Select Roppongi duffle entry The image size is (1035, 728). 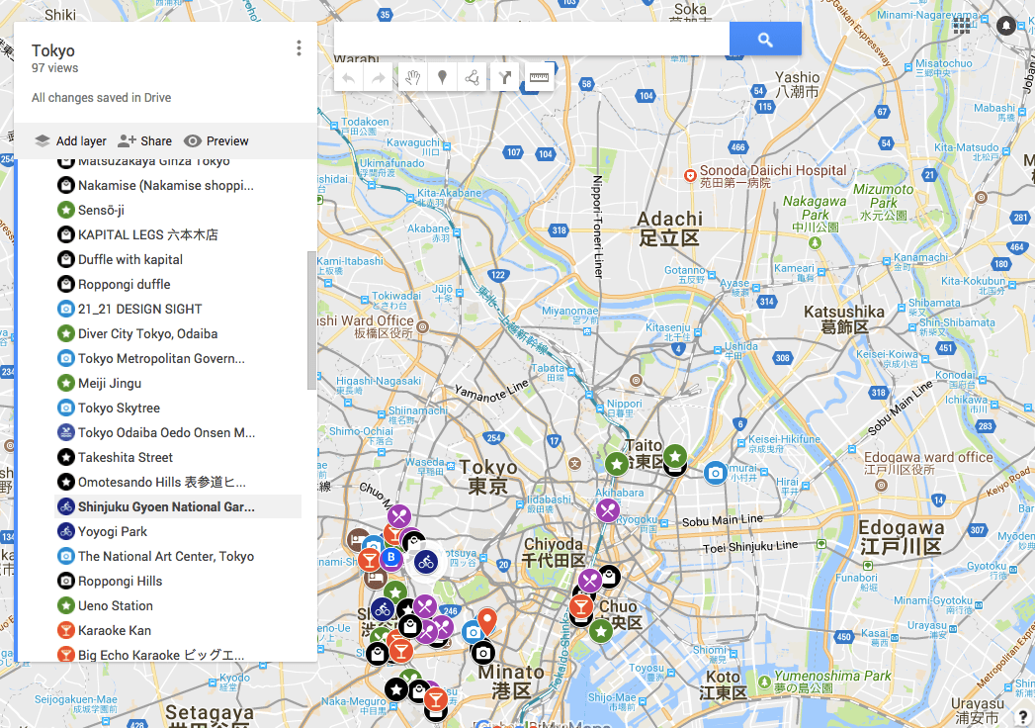pyautogui.click(x=178, y=284)
